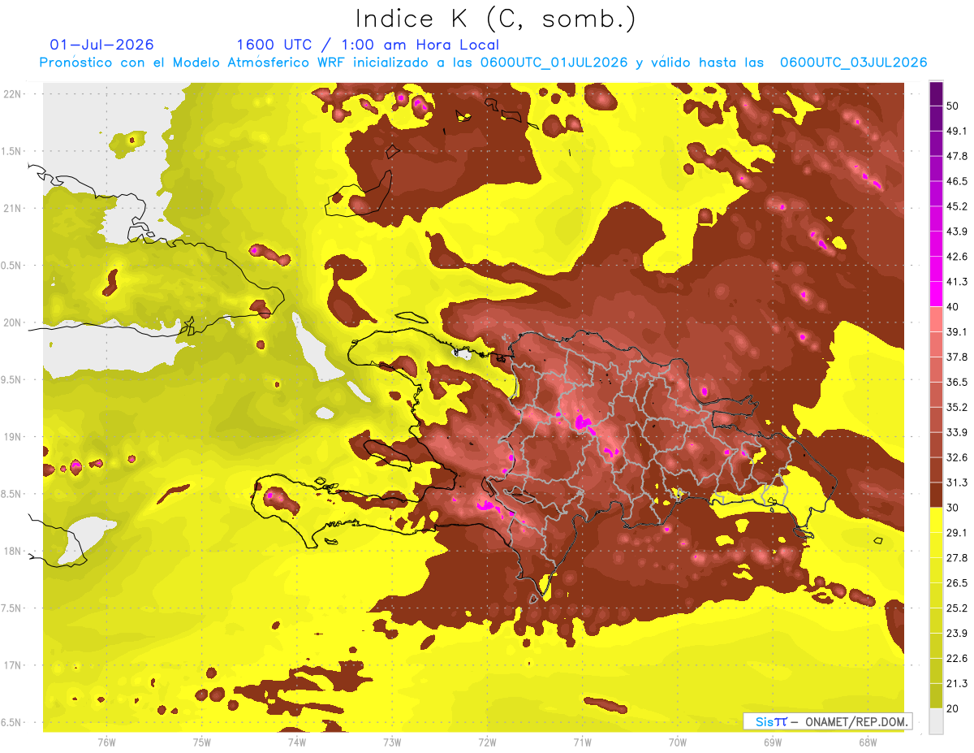Viewport: 974px width, 753px height.
Task: Click the '27.8' color bar label
Action: pyautogui.click(x=957, y=558)
